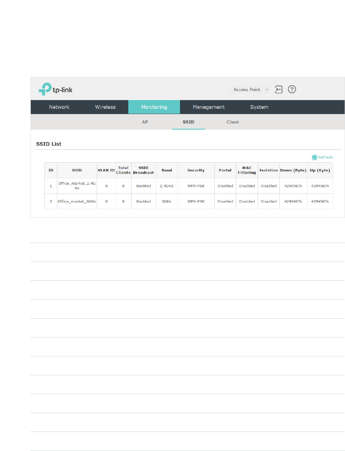The height and width of the screenshot is (451, 345).
Task: Click the Total Clients column header
Action: pos(123,170)
